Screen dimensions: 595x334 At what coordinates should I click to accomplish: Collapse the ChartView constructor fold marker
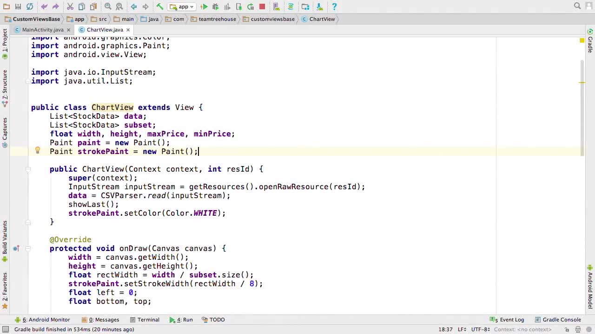click(28, 169)
